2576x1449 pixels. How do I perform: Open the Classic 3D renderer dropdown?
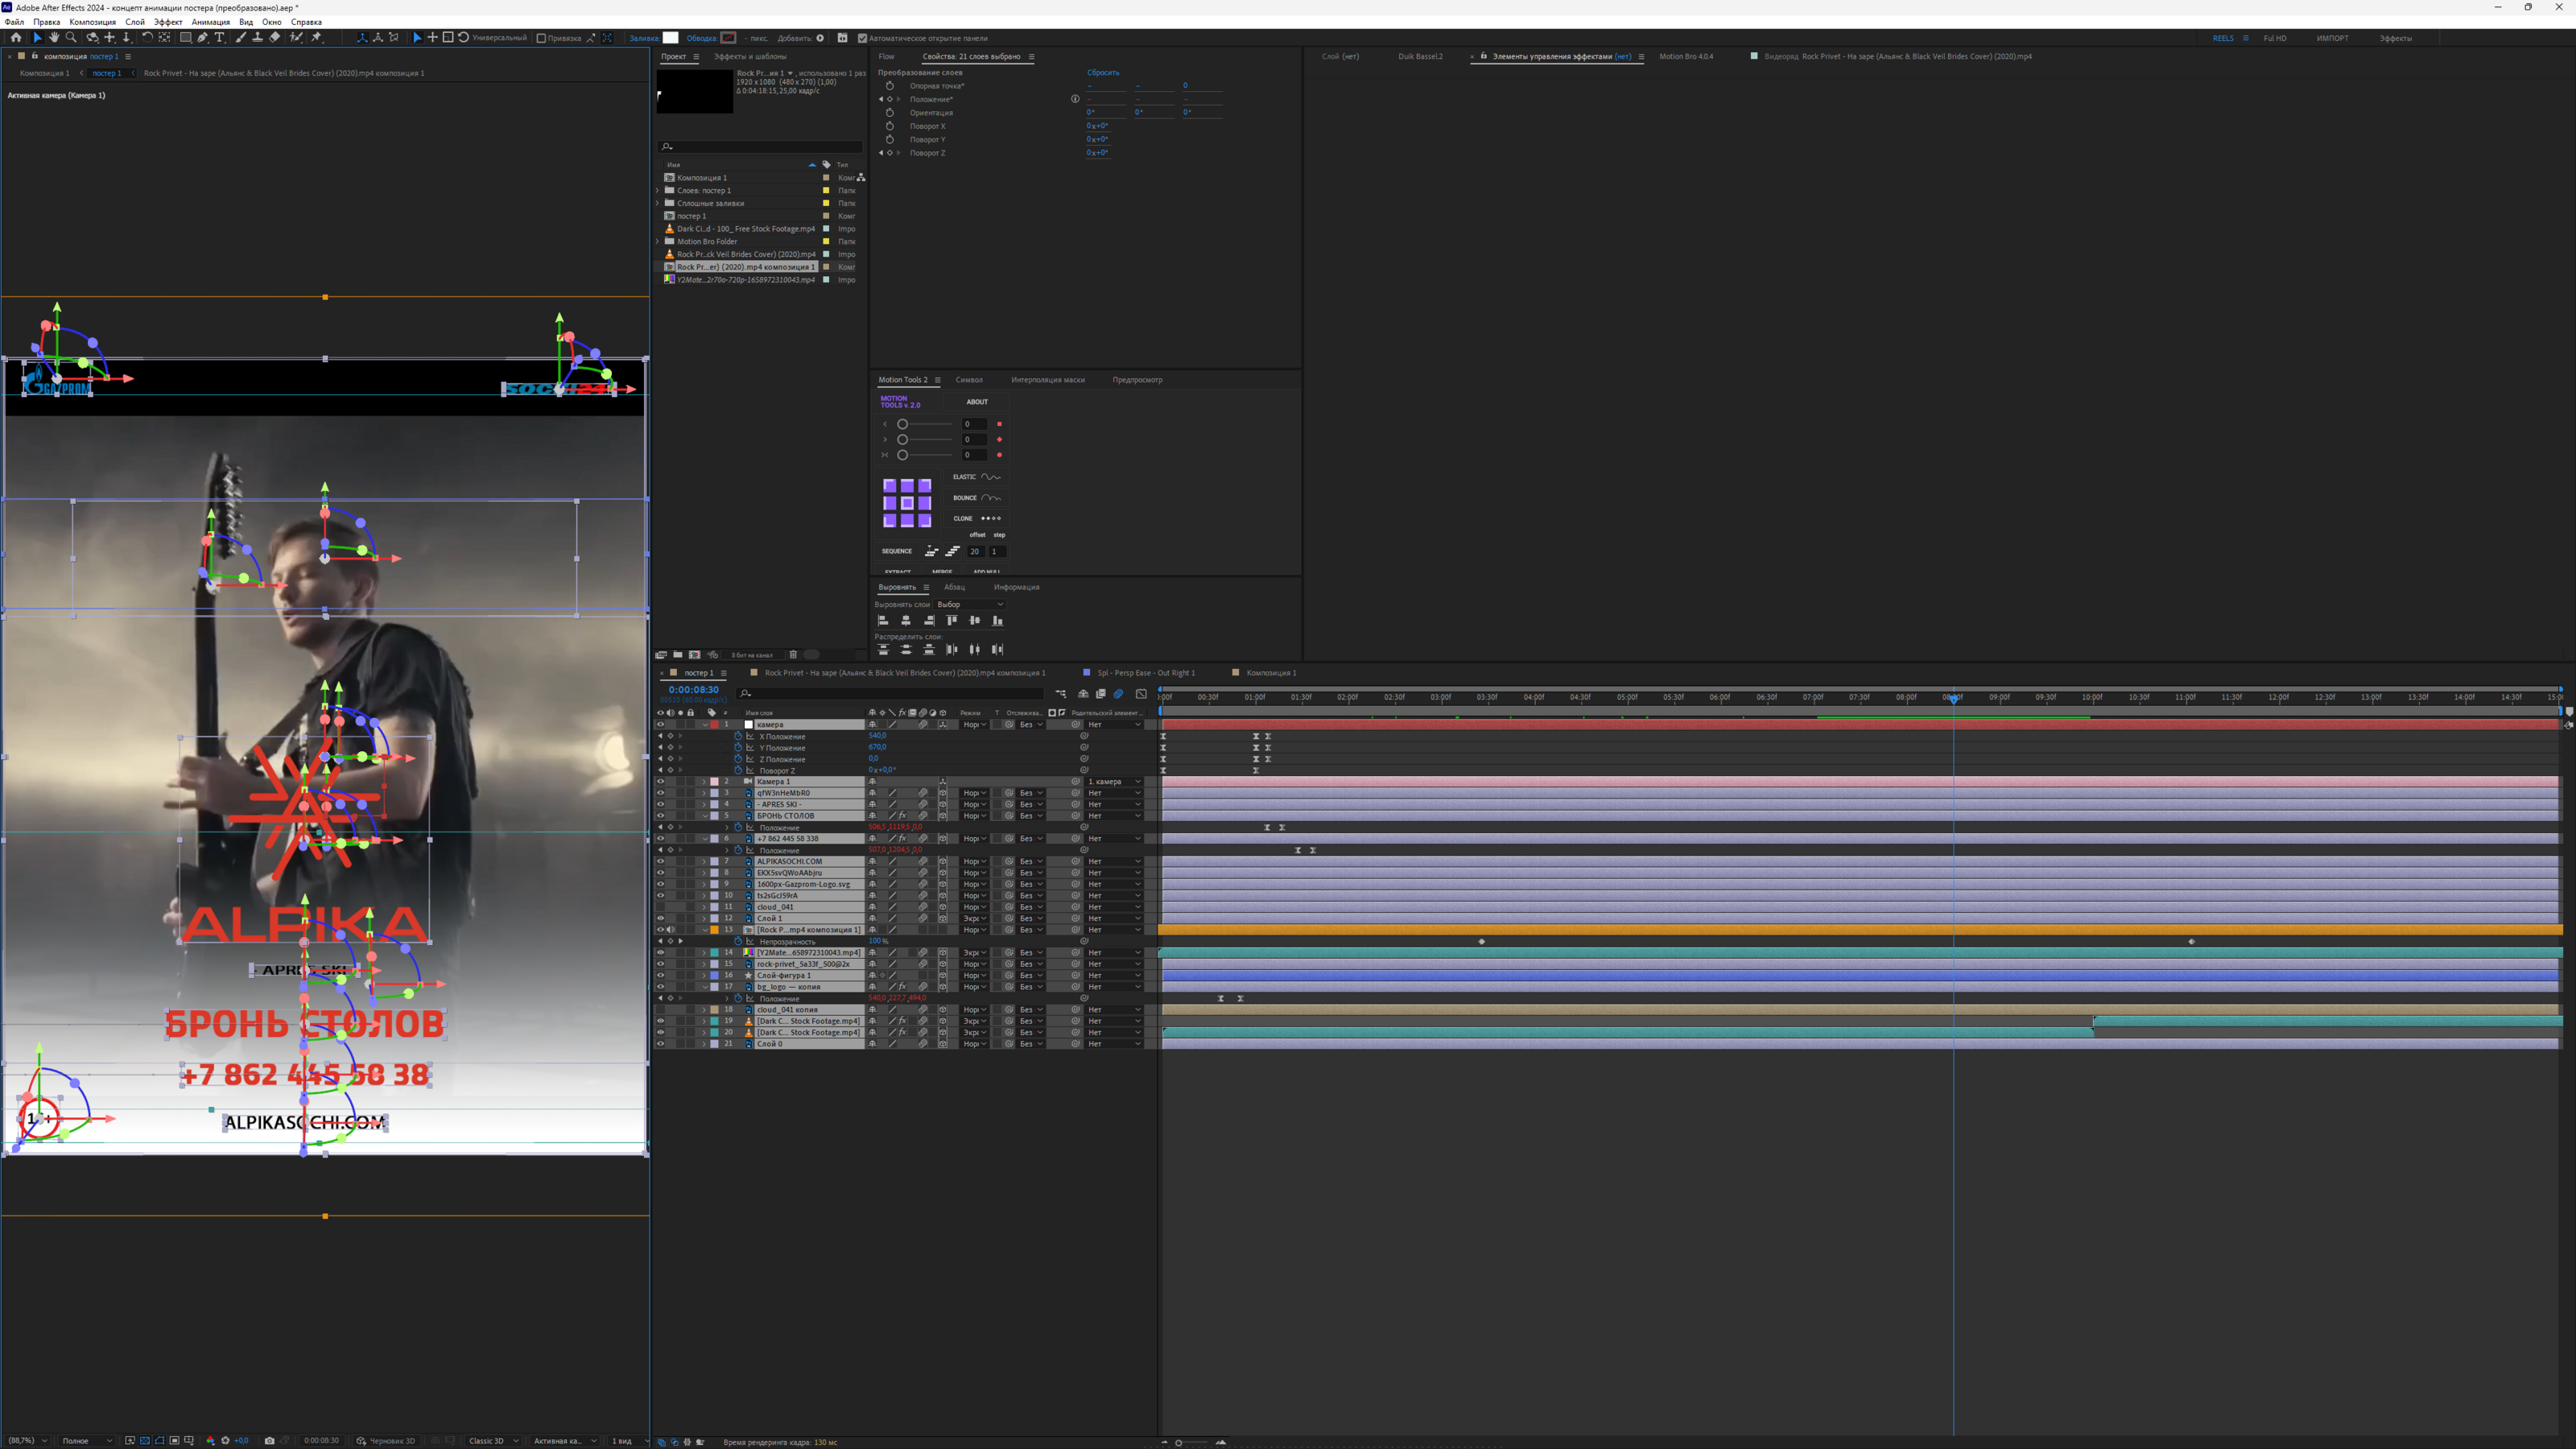494,1441
